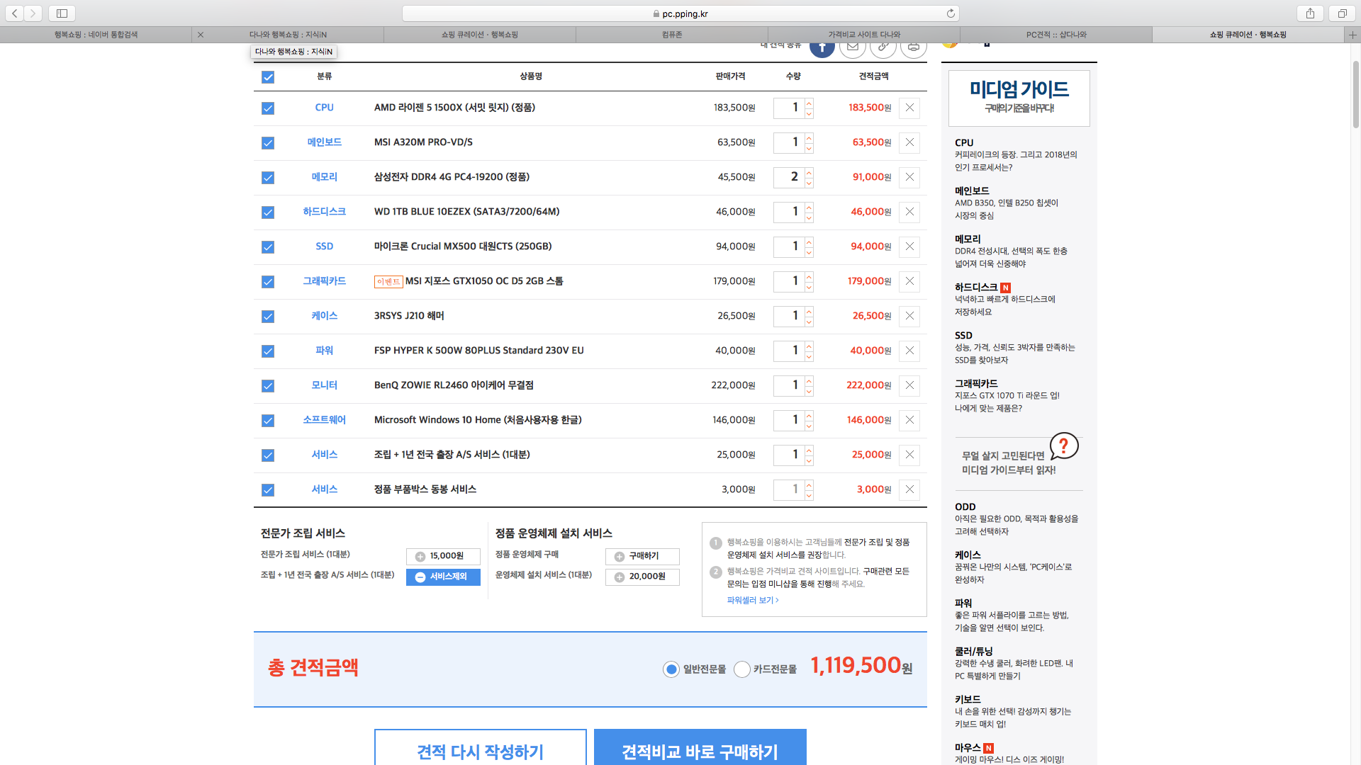Add the 20,000원 운영체제 설치 서비스
1361x765 pixels.
click(x=642, y=577)
